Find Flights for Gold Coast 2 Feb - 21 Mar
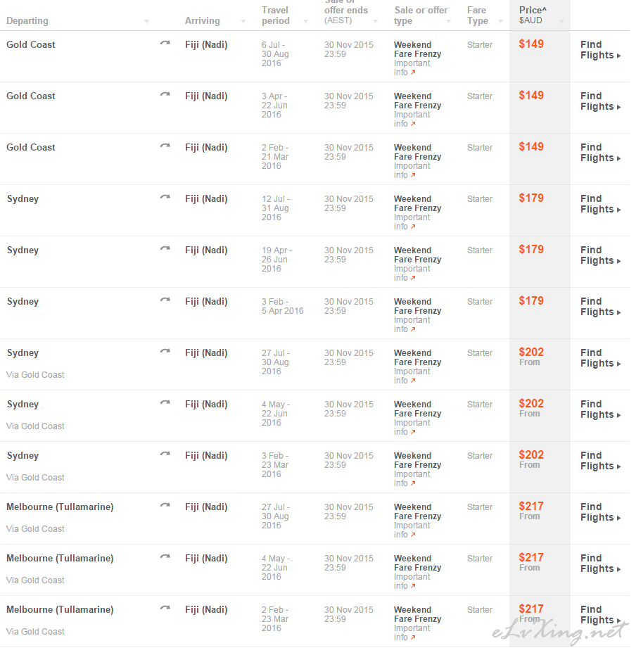The image size is (636, 655). pyautogui.click(x=601, y=153)
